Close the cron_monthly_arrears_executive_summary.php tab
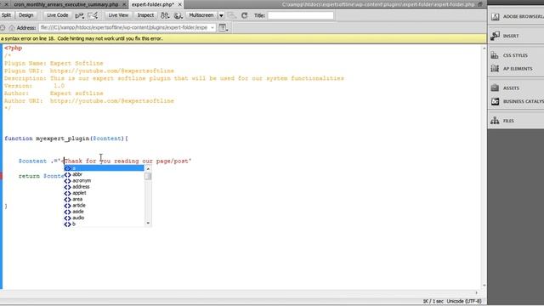The height and width of the screenshot is (306, 544). 125,4
